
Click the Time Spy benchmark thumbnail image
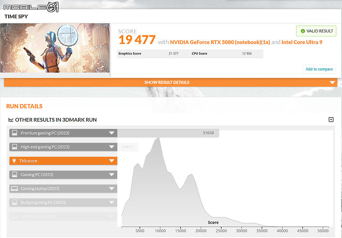(x=55, y=48)
